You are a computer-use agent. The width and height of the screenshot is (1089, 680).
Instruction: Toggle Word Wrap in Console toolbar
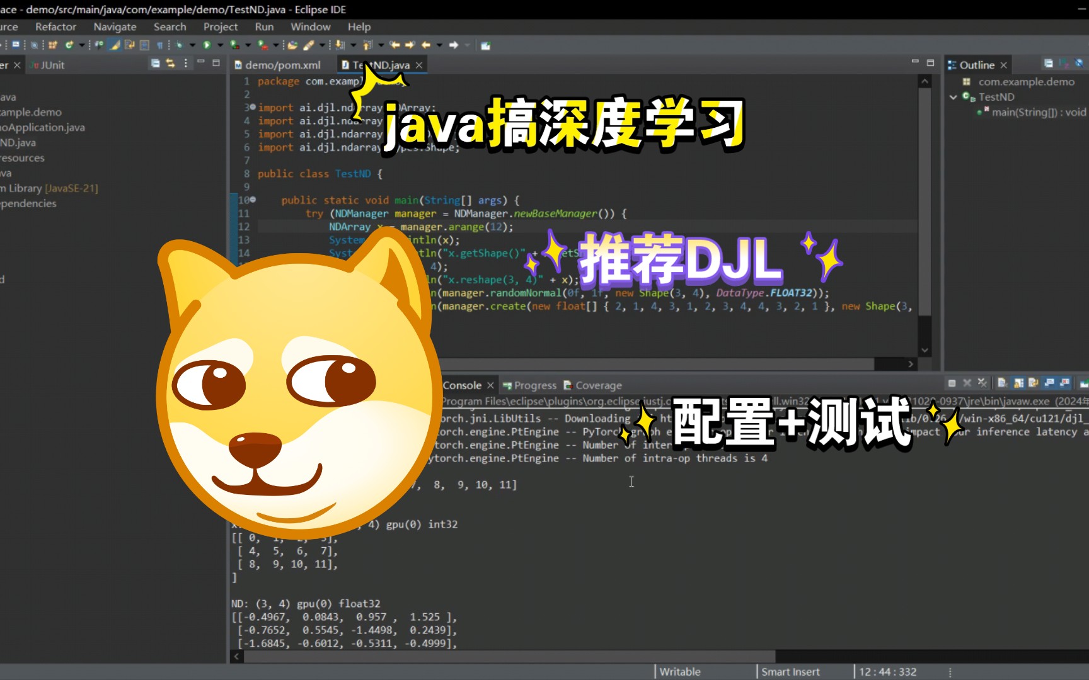pyautogui.click(x=1034, y=383)
